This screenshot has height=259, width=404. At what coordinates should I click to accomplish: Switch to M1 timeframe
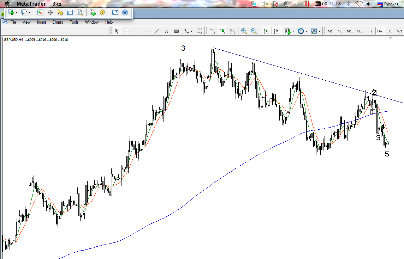point(330,31)
